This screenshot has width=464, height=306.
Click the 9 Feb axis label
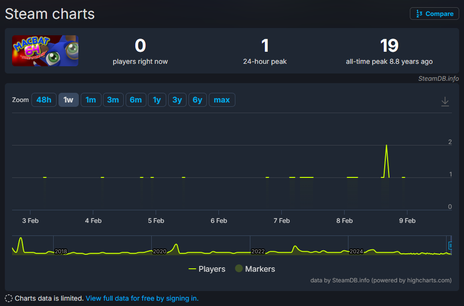pos(407,221)
